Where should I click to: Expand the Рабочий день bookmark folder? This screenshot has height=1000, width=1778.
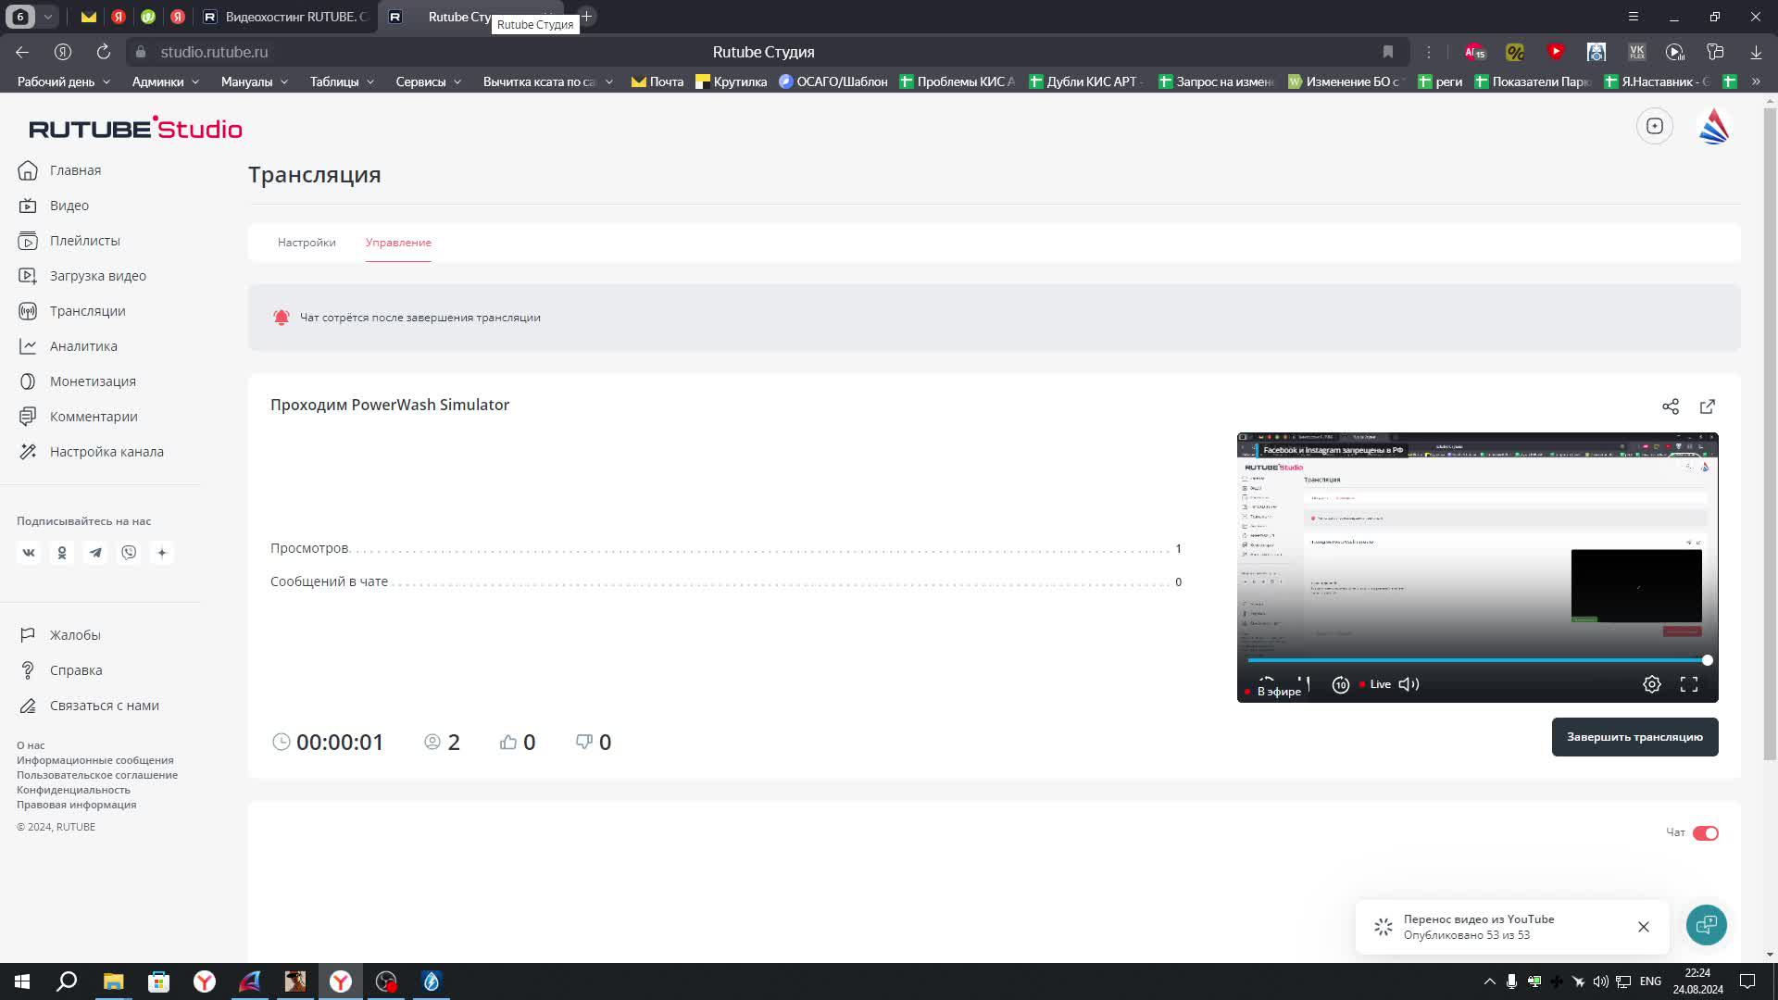(x=63, y=81)
